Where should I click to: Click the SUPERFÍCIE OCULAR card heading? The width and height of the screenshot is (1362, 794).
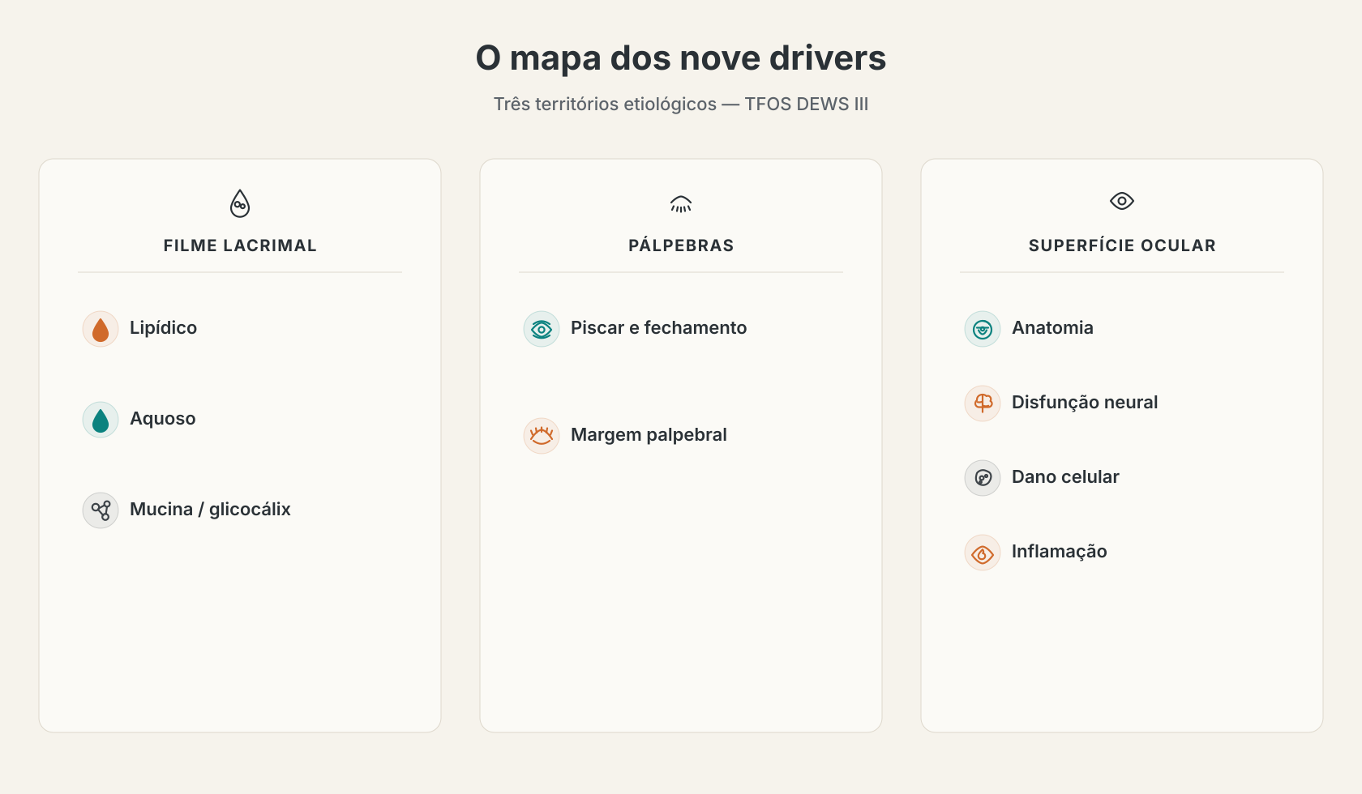(1122, 245)
